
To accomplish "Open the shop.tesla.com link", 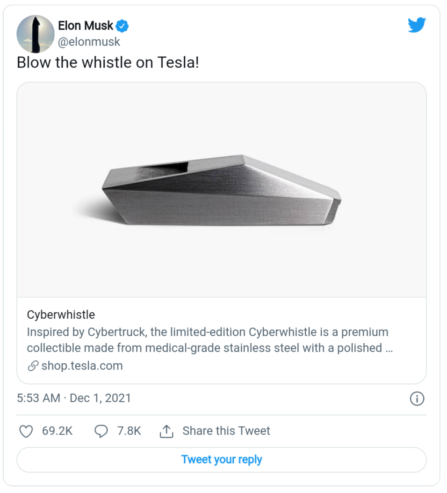I will coord(82,366).
